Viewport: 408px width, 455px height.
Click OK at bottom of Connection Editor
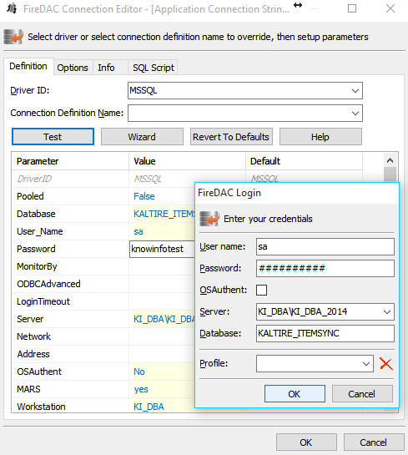click(306, 442)
